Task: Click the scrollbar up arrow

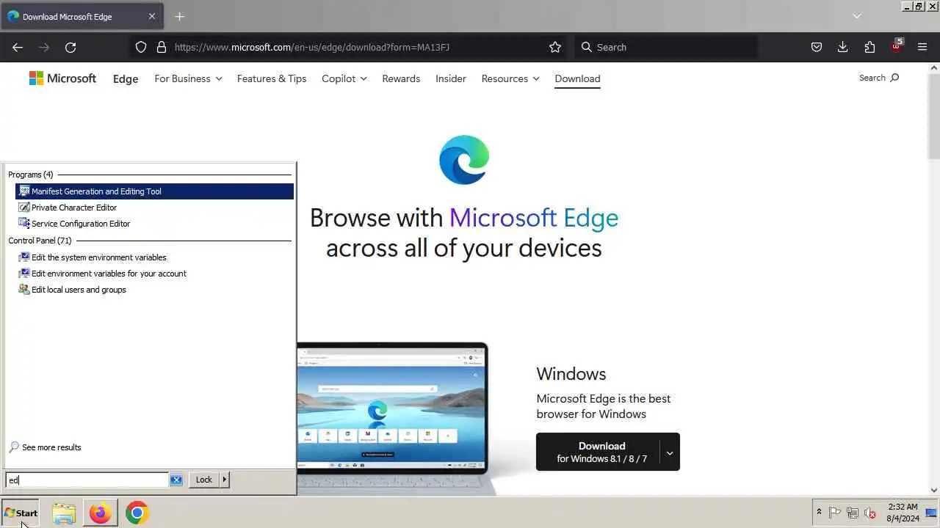Action: [x=934, y=68]
